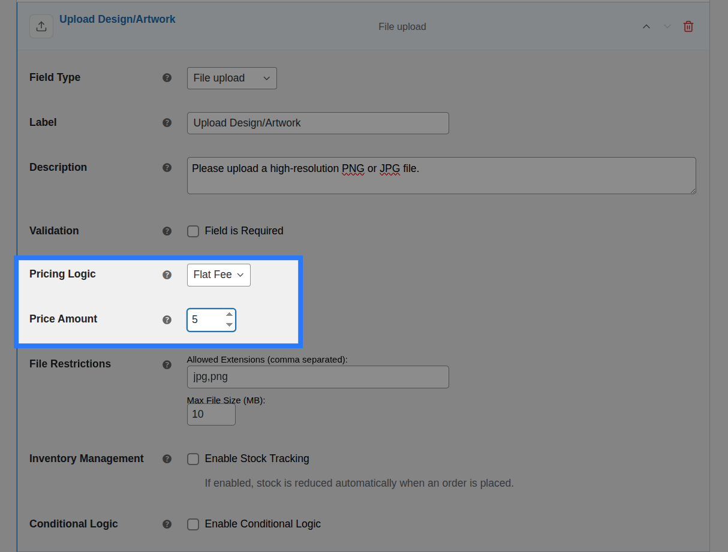Viewport: 728px width, 552px height.
Task: Click the Max File Size field
Action: [211, 414]
